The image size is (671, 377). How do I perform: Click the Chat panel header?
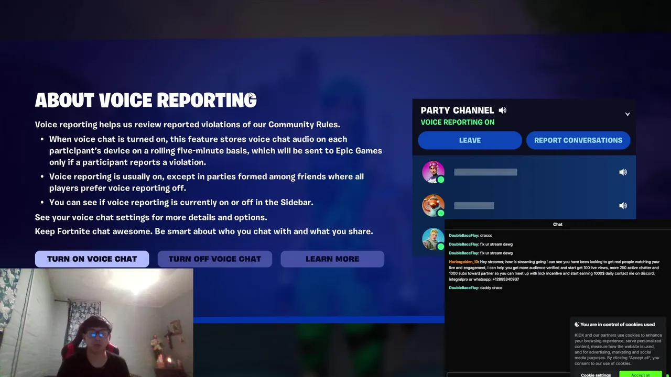pyautogui.click(x=558, y=224)
